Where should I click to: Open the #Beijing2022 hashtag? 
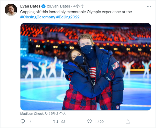[68, 17]
